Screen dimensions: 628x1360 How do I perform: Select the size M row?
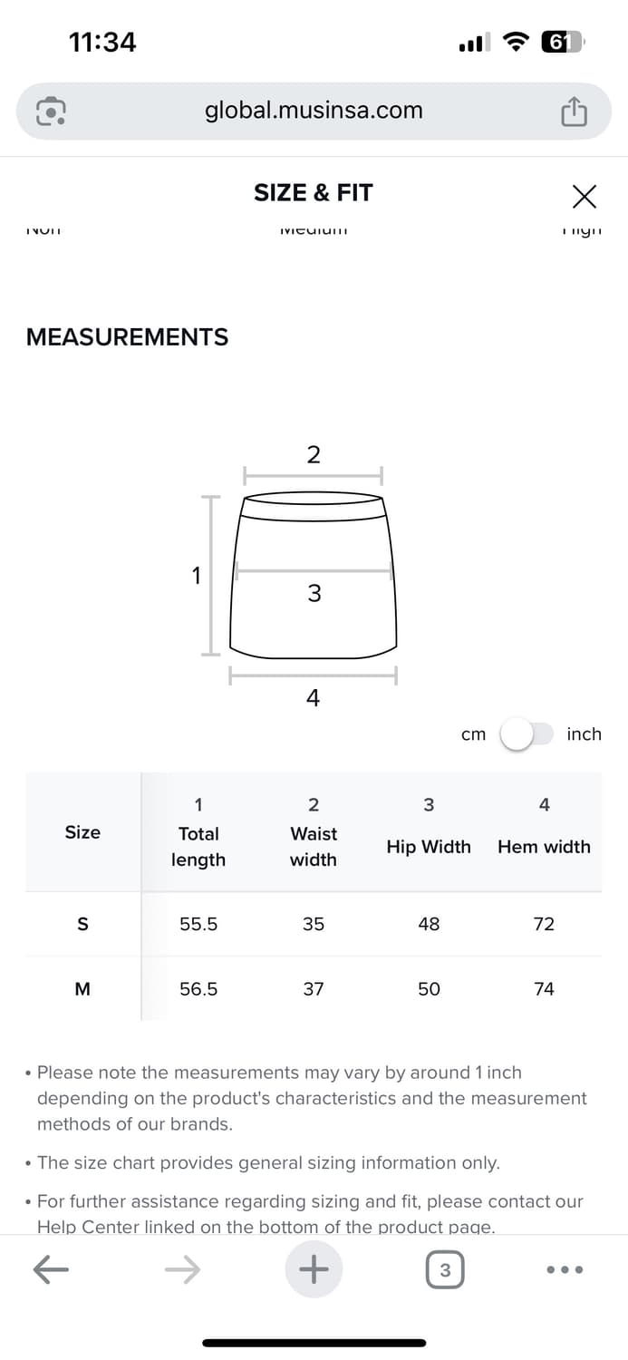[314, 988]
